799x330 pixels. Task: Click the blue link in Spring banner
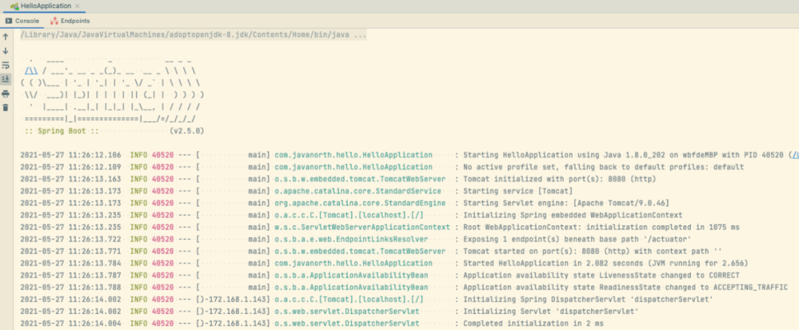(x=32, y=71)
